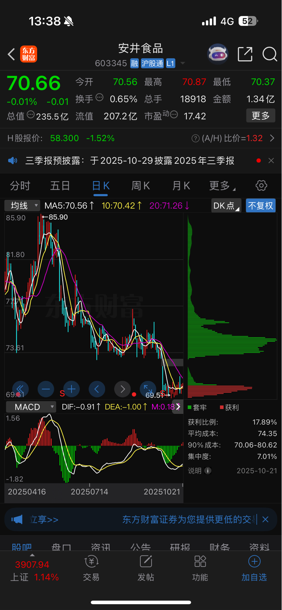This screenshot has width=282, height=610.
Task: Tap MA5:70.56 moving average label
Action: coord(69,206)
